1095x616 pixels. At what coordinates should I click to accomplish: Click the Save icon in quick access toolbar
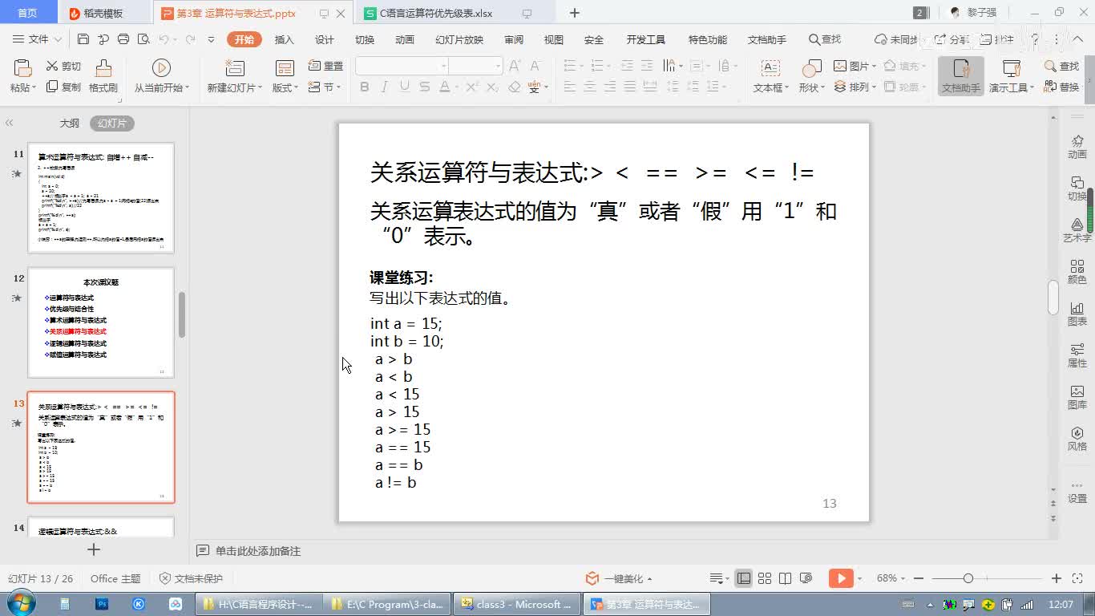[83, 39]
